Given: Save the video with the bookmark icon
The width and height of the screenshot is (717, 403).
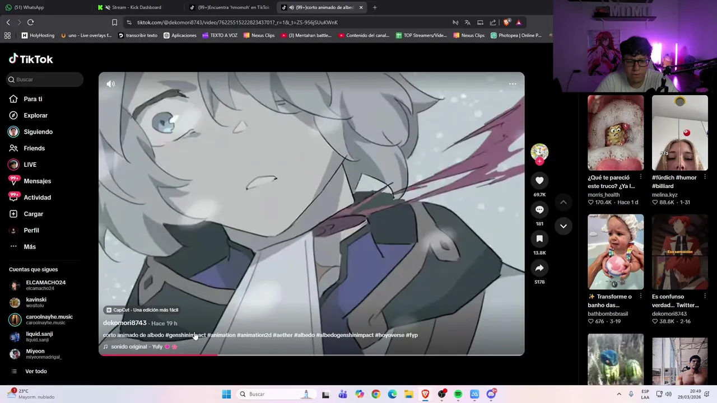Looking at the screenshot, I should [539, 239].
